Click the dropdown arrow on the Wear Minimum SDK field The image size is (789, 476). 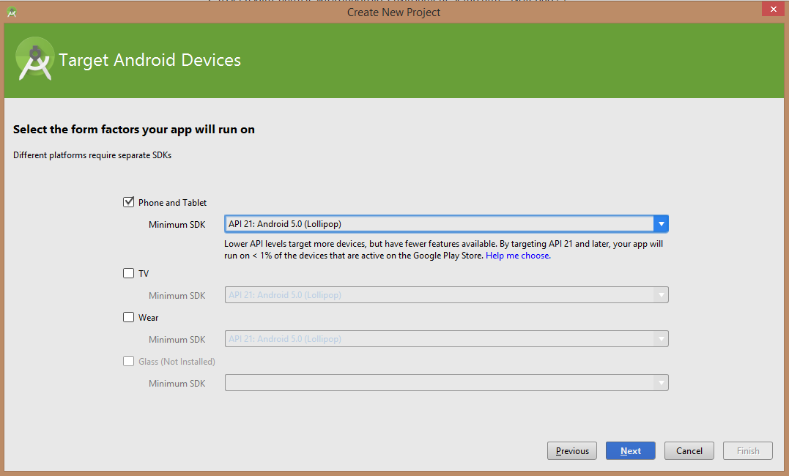[662, 338]
